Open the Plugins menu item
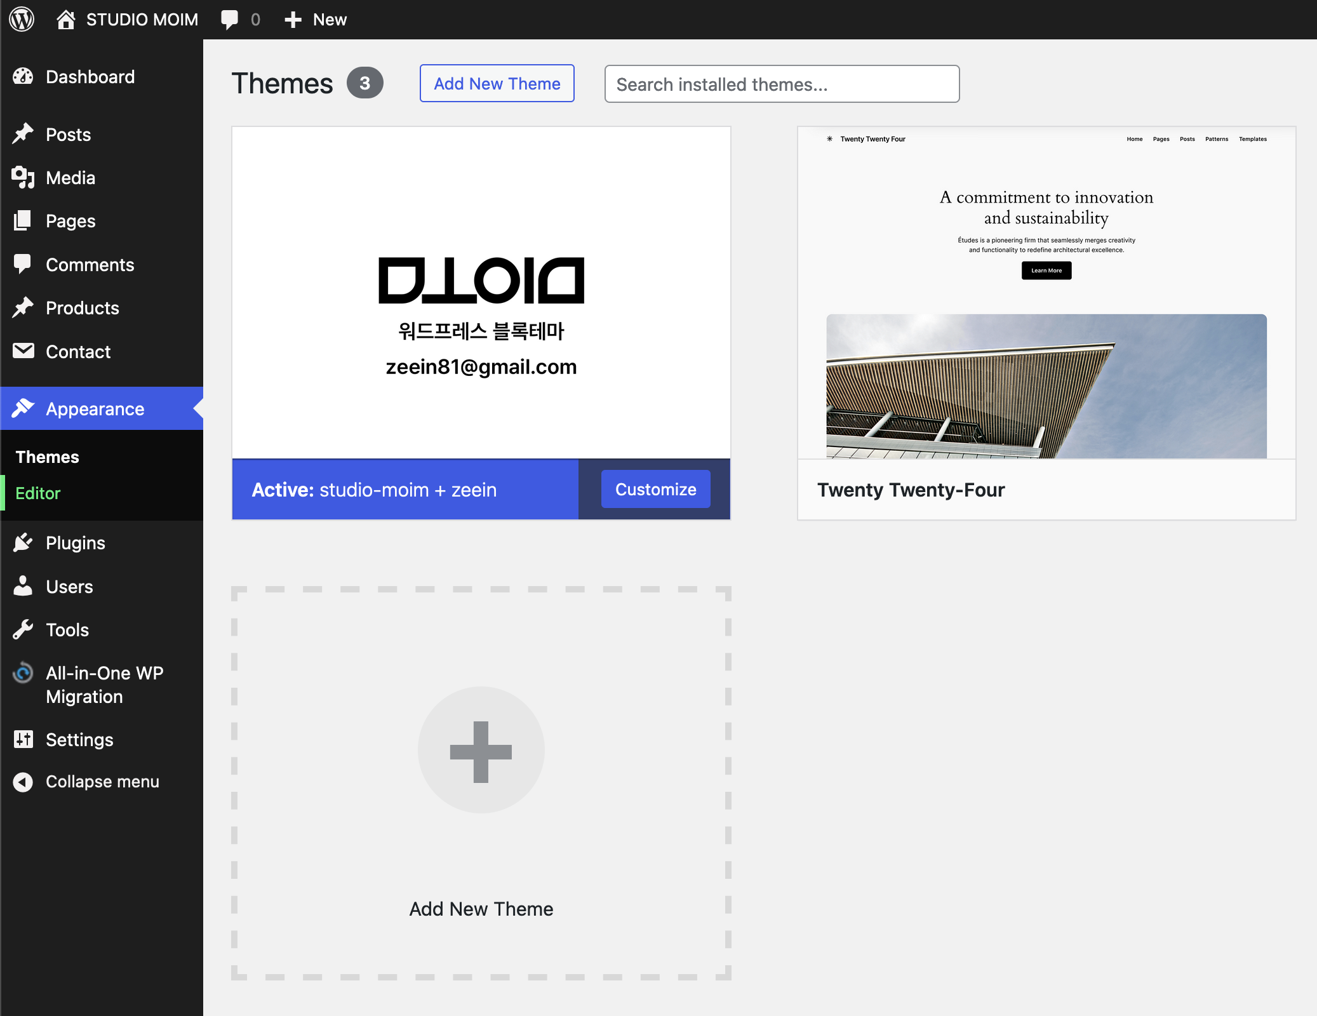The height and width of the screenshot is (1016, 1317). 102,543
